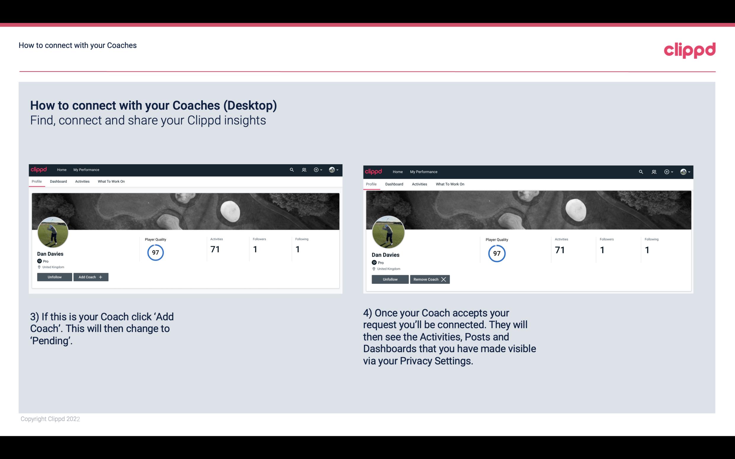Toggle the Pro verified badge icon
Viewport: 735px width, 459px height.
(40, 261)
